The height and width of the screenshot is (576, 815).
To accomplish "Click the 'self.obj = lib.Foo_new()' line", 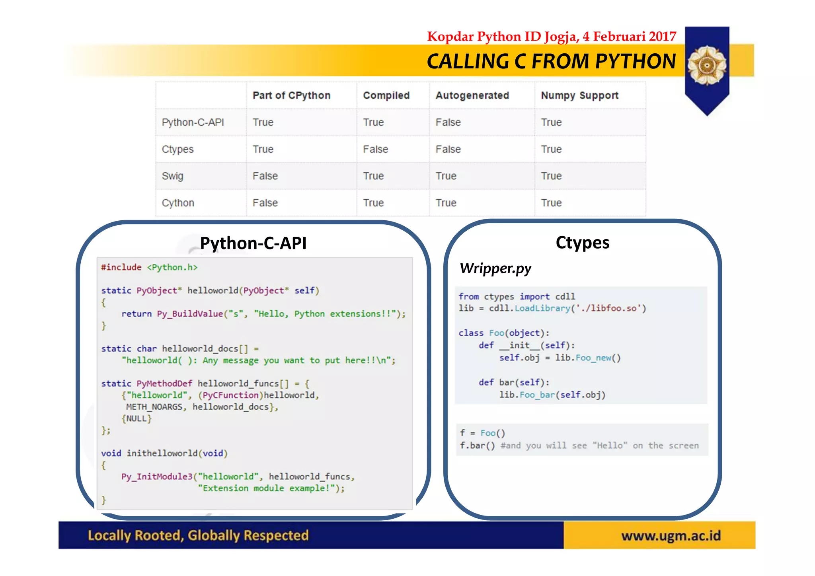I will point(560,358).
